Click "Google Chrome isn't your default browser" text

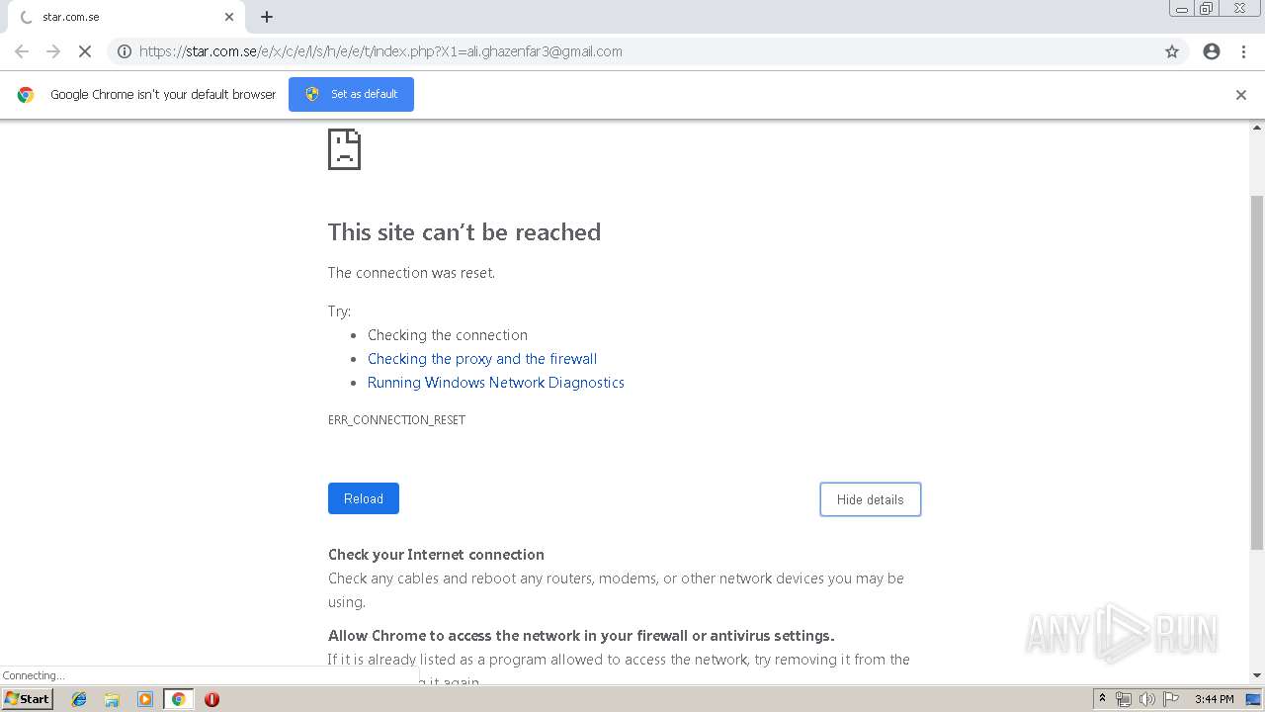click(163, 95)
